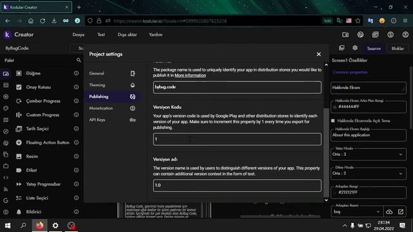
Task: Select the Publishing settings section
Action: tap(112, 97)
